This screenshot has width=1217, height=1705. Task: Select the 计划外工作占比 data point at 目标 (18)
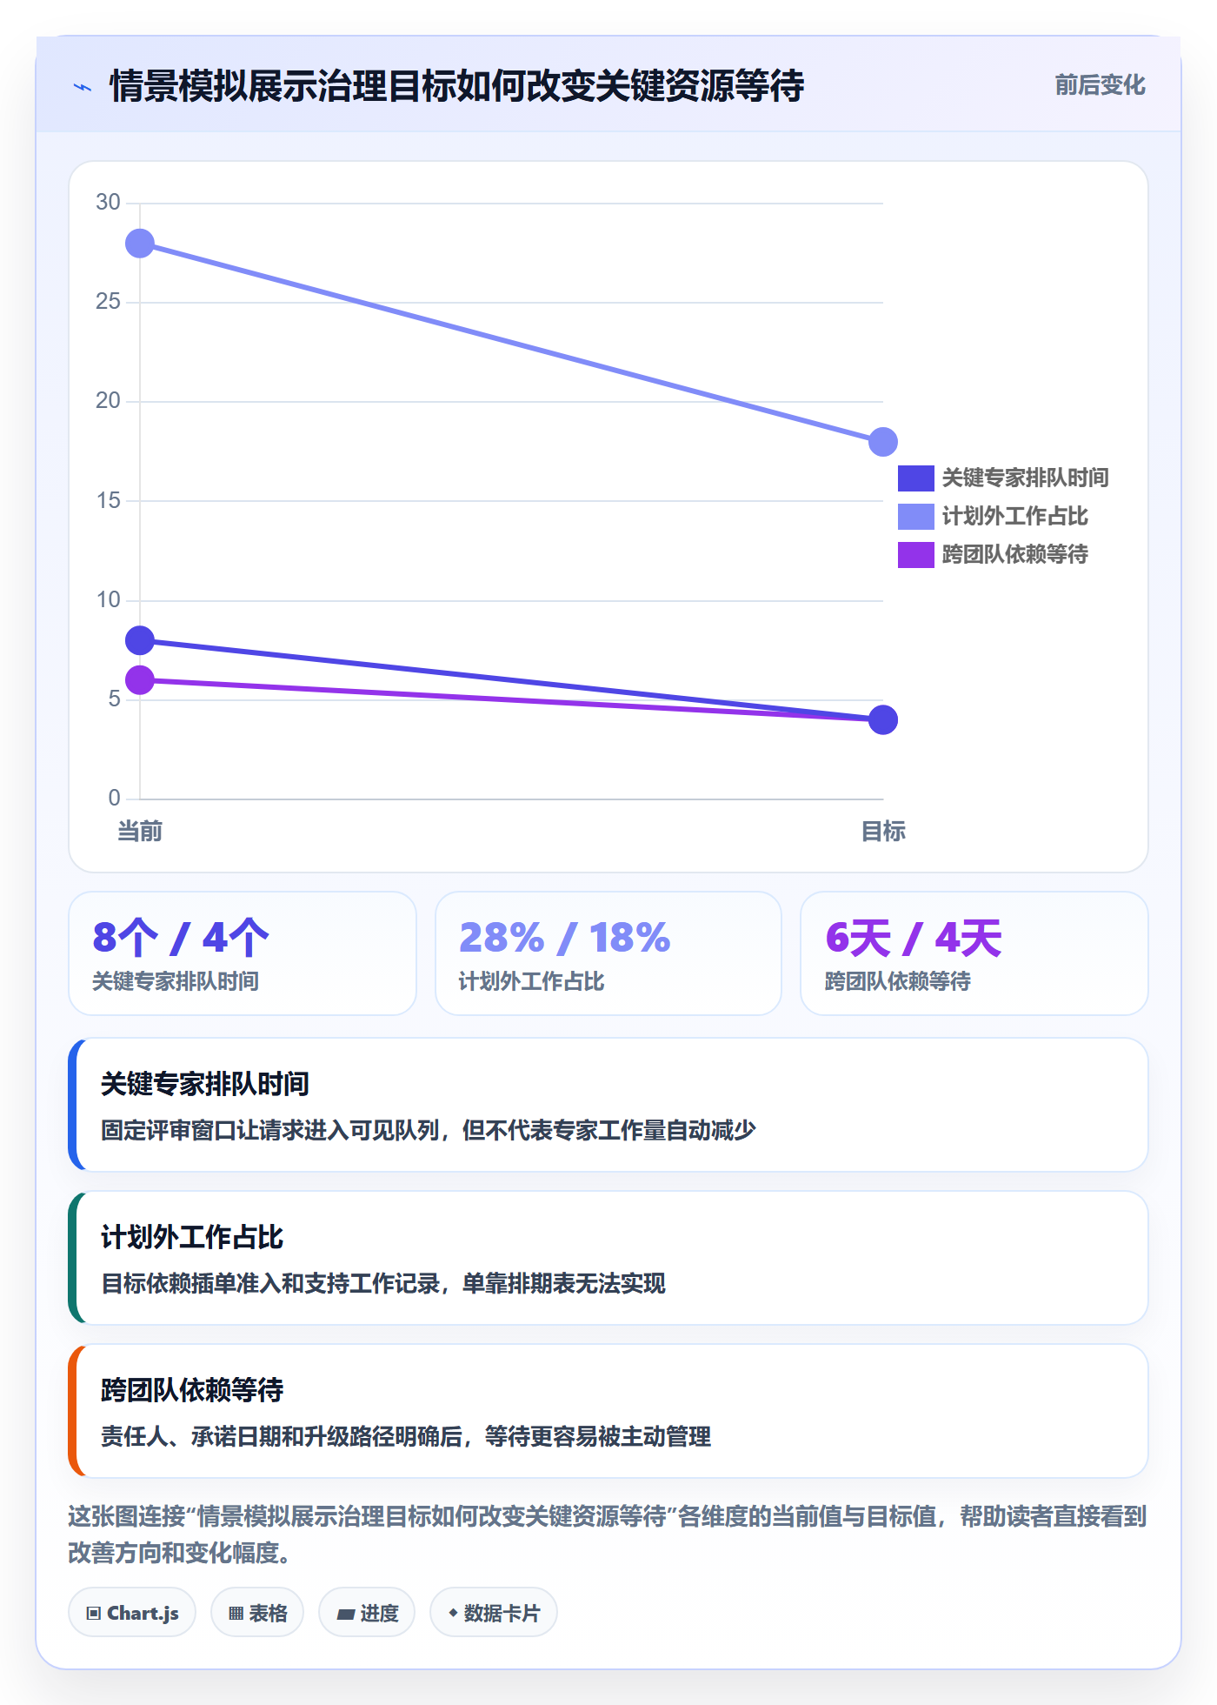[x=883, y=442]
